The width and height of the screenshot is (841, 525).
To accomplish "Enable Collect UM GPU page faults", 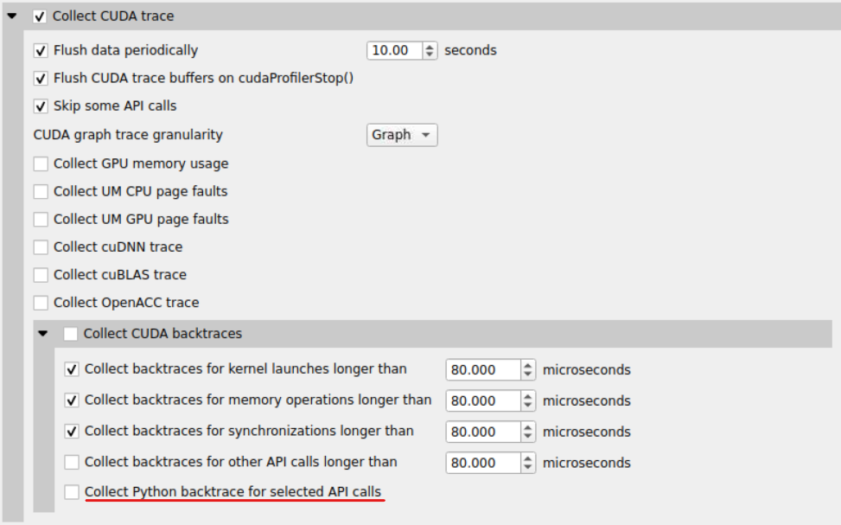I will pyautogui.click(x=39, y=219).
